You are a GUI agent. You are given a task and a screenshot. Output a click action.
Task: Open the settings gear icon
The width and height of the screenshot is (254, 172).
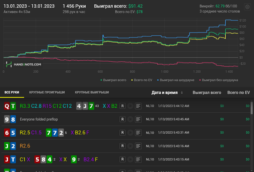247,7
